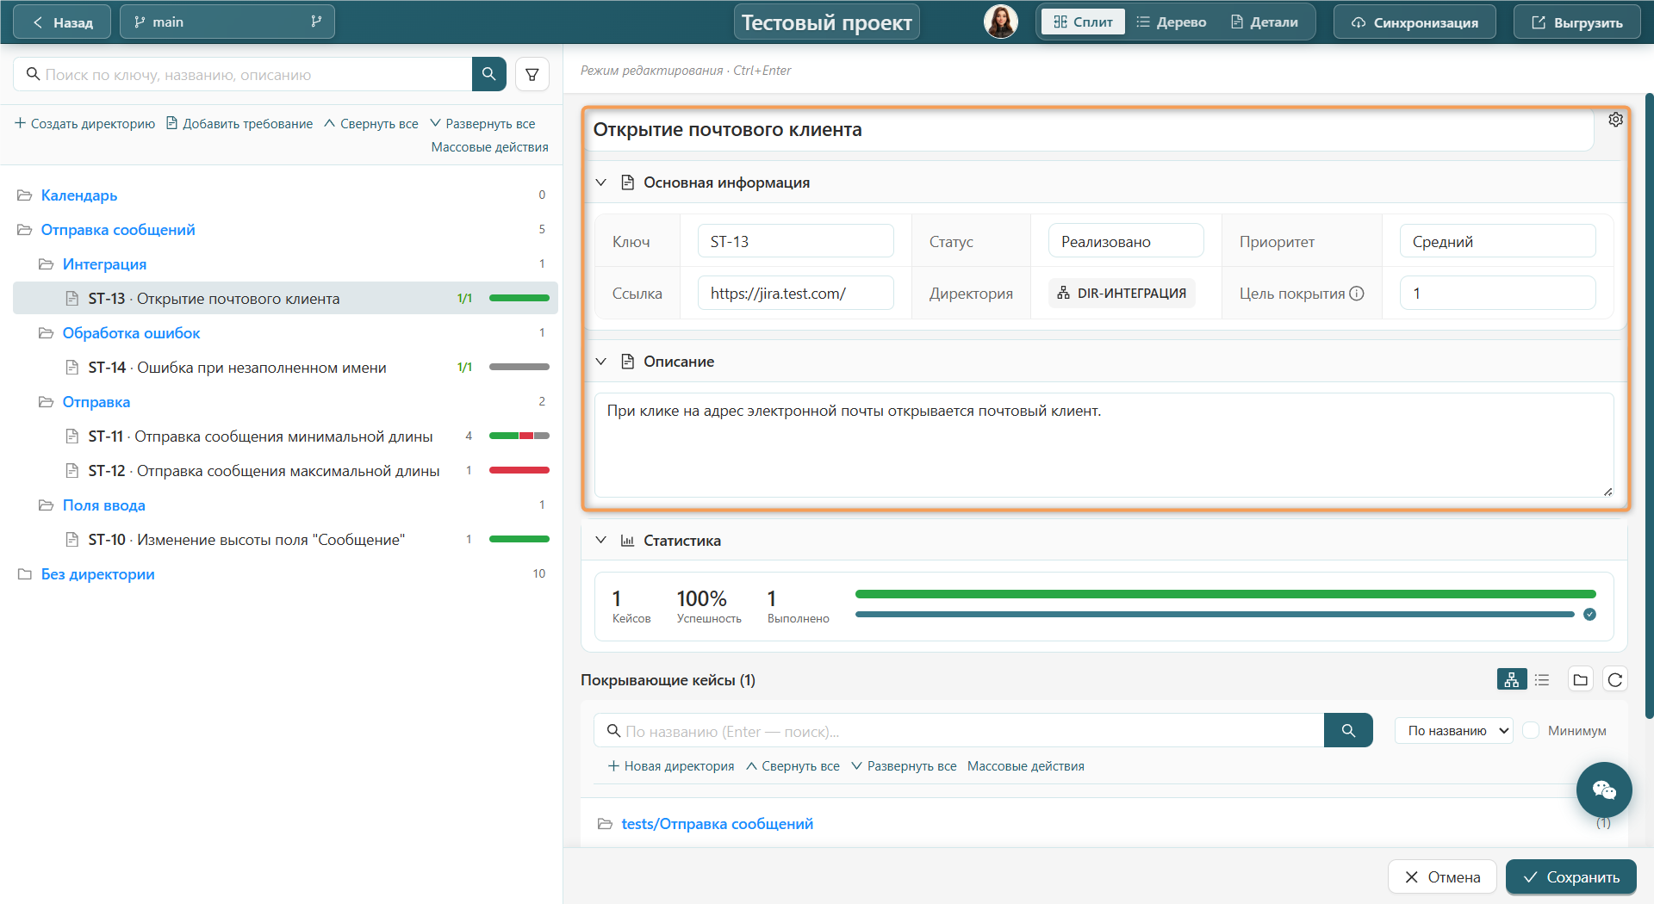Switch covering cases to list view icon
The image size is (1654, 904).
1542,679
